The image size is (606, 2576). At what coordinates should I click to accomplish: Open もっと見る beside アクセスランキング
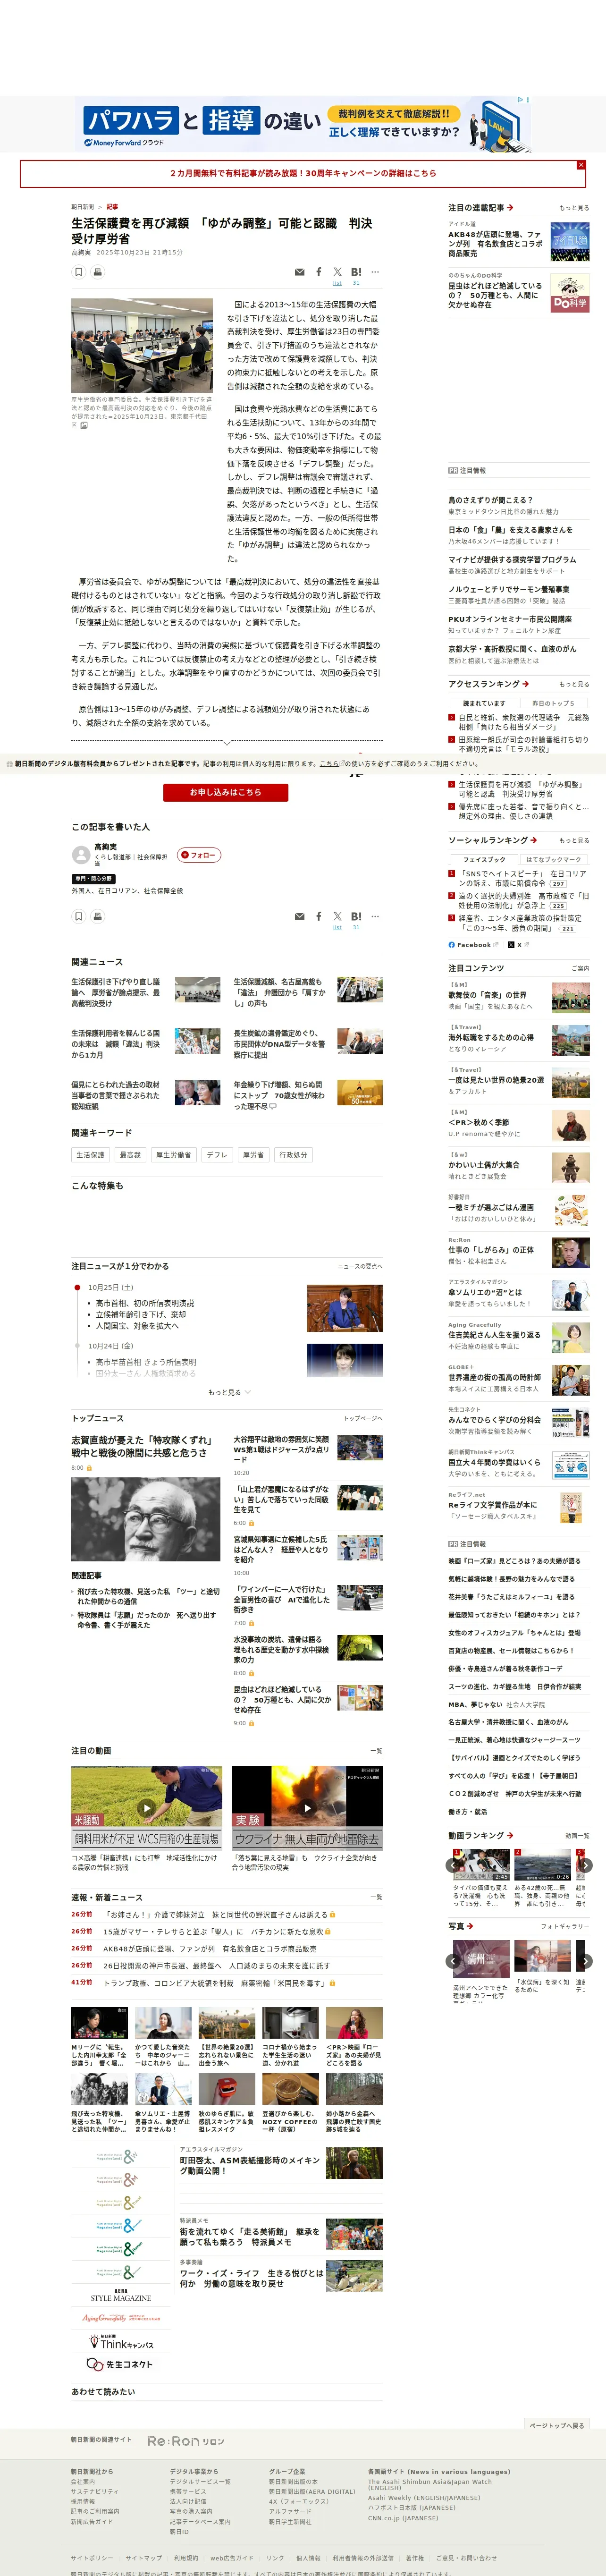(x=574, y=684)
